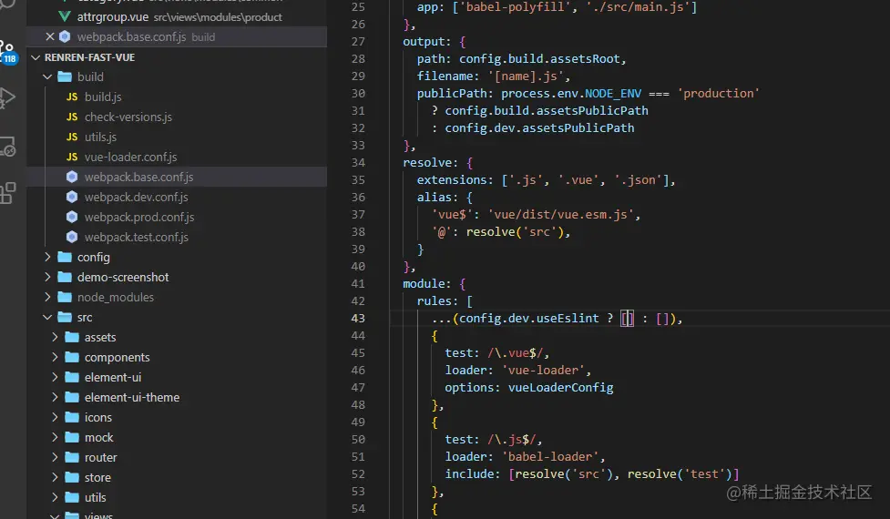The width and height of the screenshot is (890, 519).
Task: Click folder icon of config folder
Action: (66, 257)
